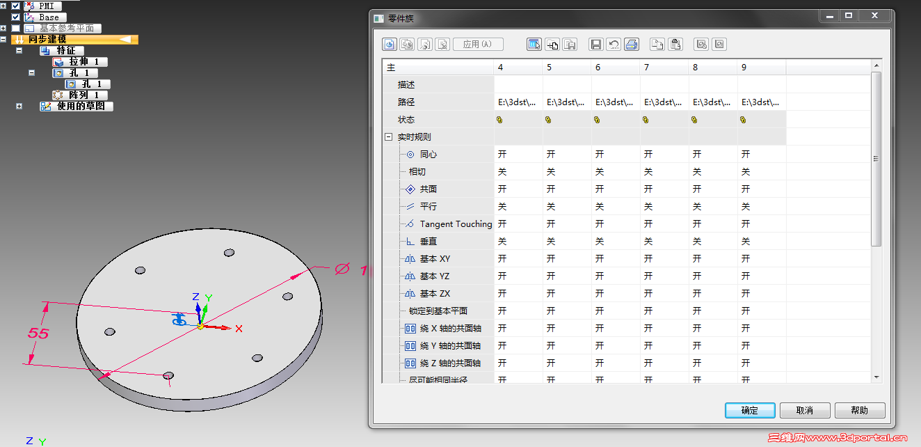The height and width of the screenshot is (447, 921).
Task: Uncheck the Base coordinate system checkbox
Action: (15, 17)
